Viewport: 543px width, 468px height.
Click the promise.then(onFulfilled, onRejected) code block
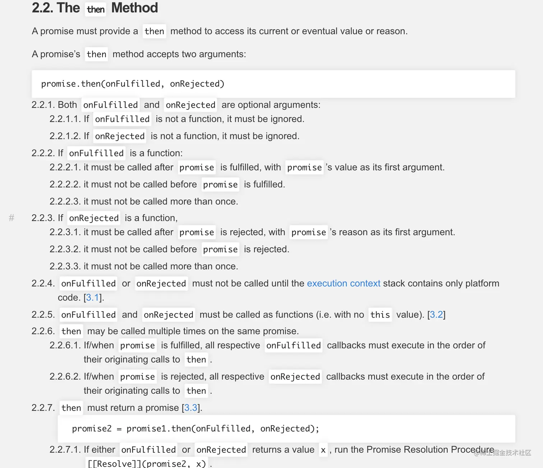273,84
